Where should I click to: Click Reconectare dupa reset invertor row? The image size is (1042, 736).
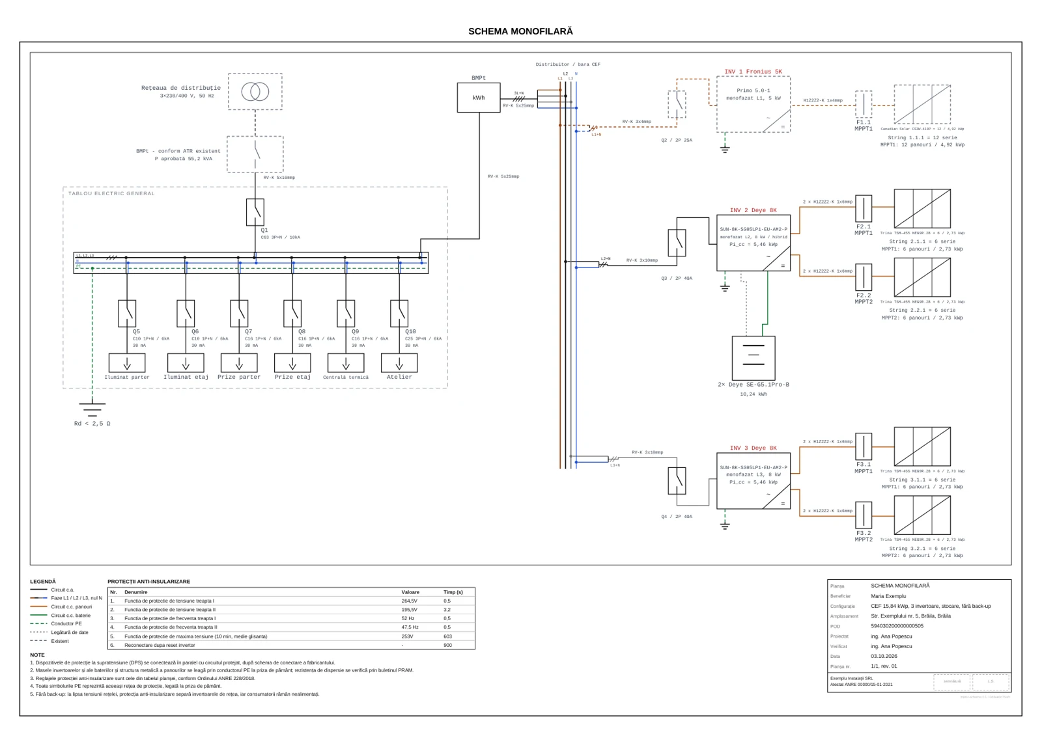[291, 645]
